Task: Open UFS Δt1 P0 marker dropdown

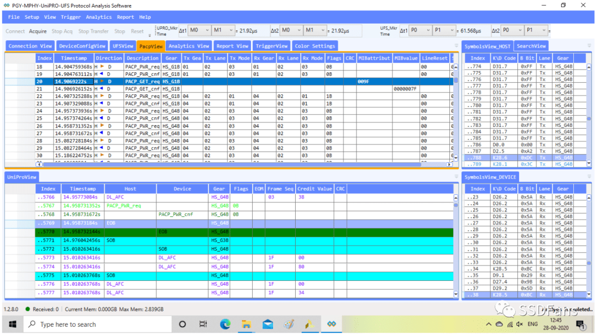Action: 420,30
